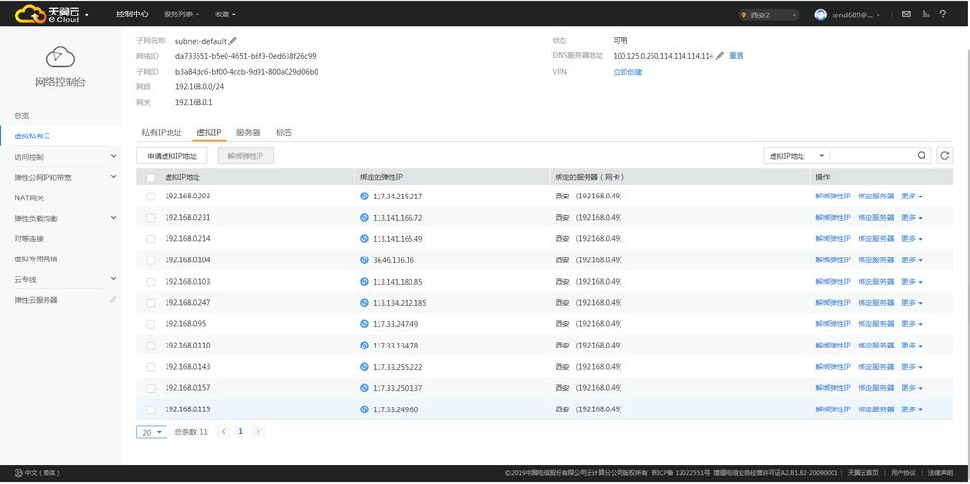
Task: Edit subnet name pencil icon
Action: 232,41
